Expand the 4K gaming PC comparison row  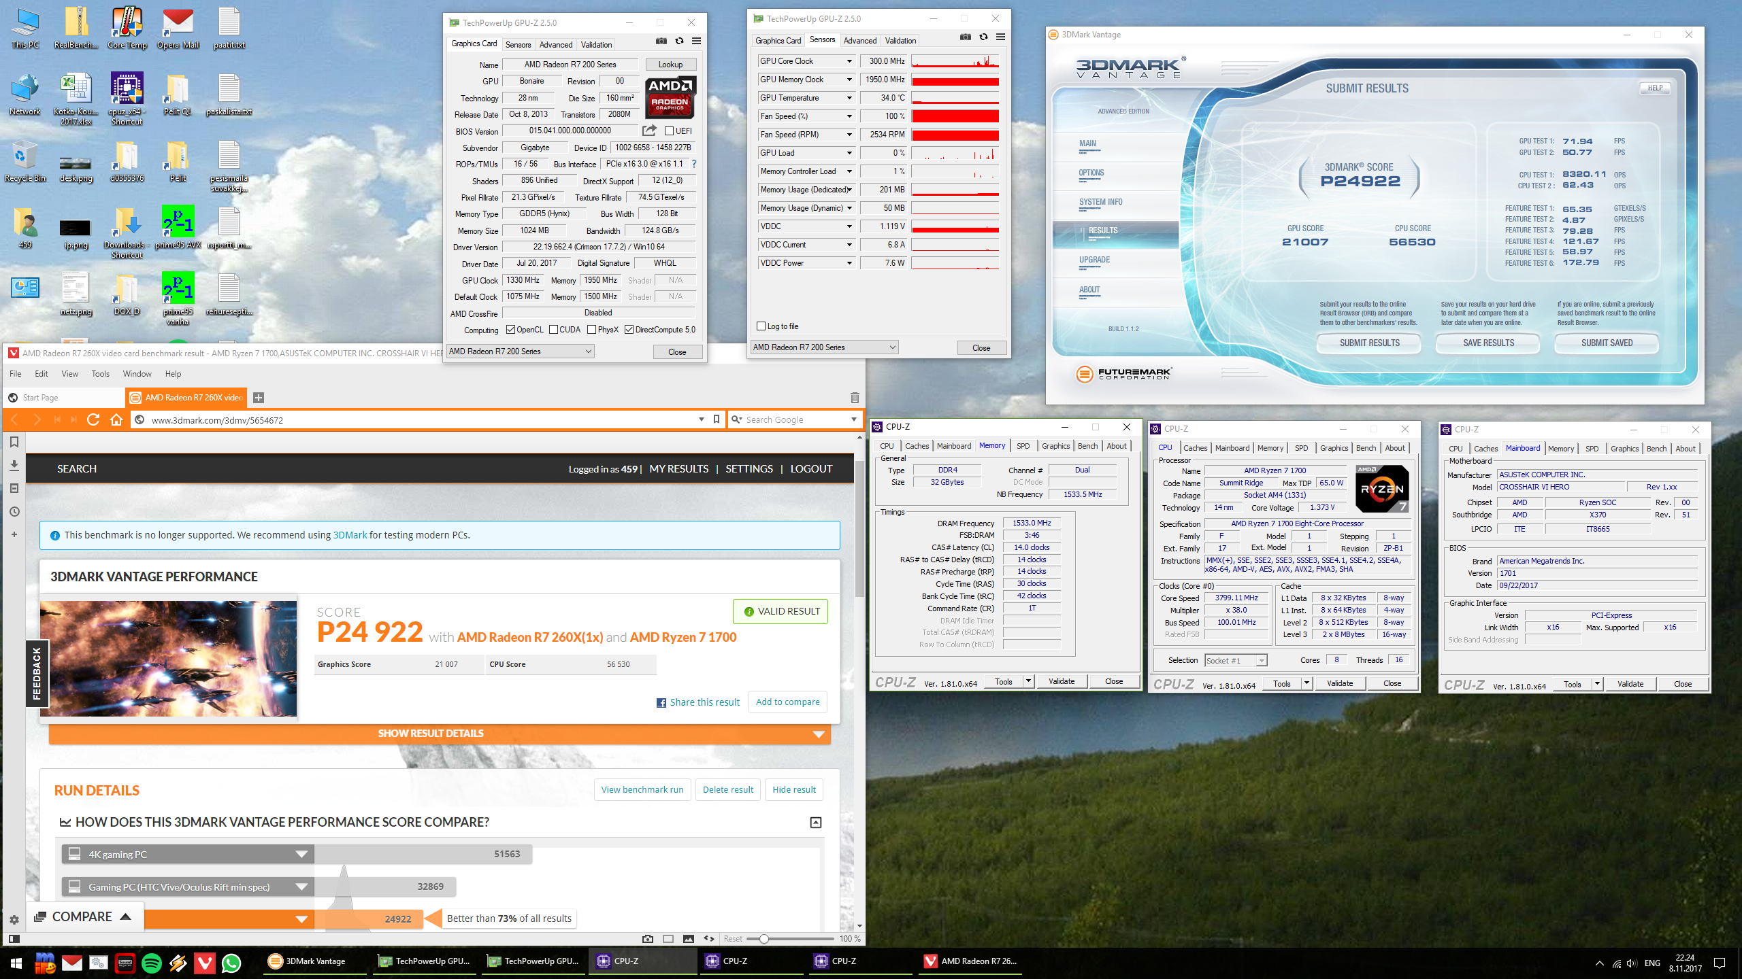tap(301, 855)
